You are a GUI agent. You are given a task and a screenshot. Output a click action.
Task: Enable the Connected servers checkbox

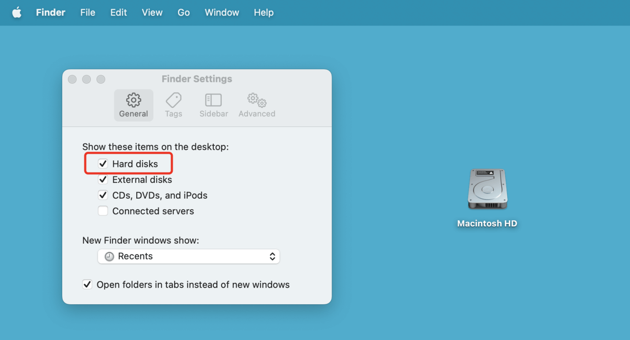click(103, 211)
